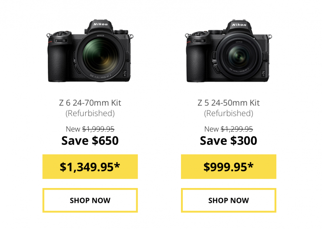Click the crossed-out $1,999.95 price
The width and height of the screenshot is (322, 229).
click(x=98, y=129)
